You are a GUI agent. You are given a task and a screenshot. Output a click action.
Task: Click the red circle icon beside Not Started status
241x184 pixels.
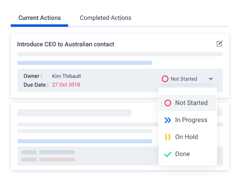(x=165, y=79)
